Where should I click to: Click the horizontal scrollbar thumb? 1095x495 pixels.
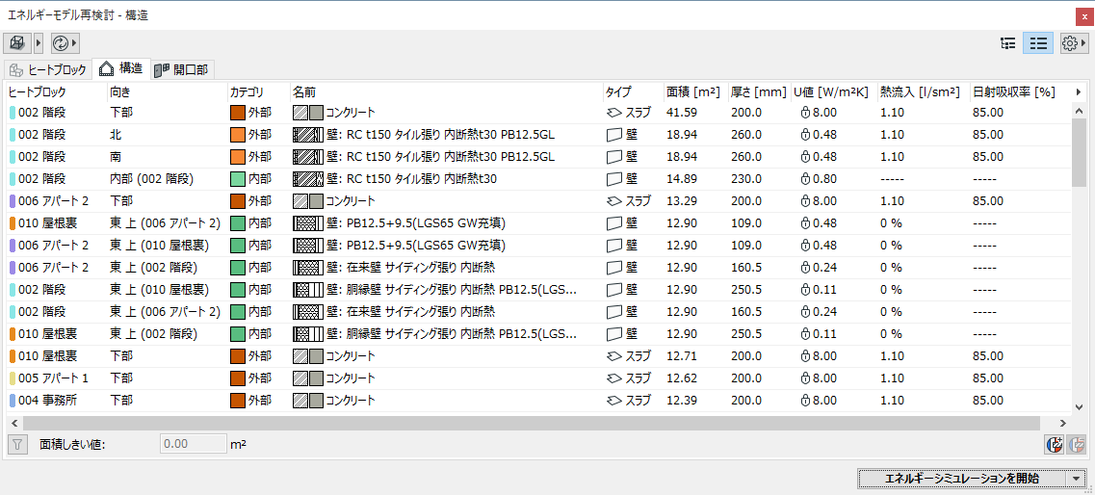point(531,423)
